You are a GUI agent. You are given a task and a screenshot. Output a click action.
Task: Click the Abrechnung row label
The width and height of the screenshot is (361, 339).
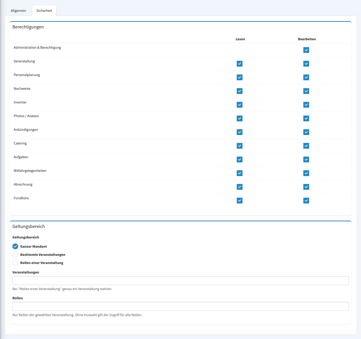23,185
